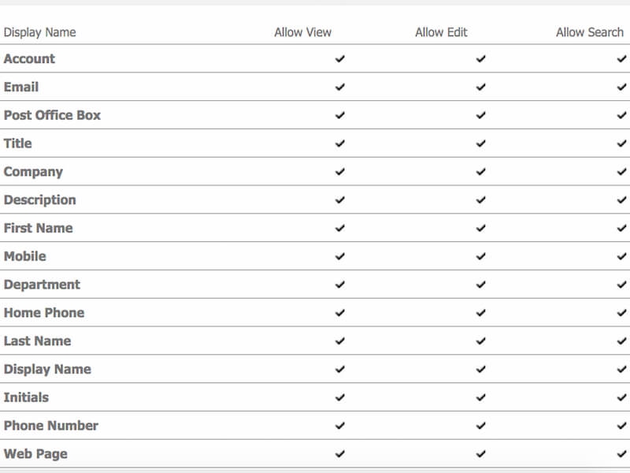This screenshot has width=630, height=473.
Task: Click the Display Name column header
Action: coord(40,32)
